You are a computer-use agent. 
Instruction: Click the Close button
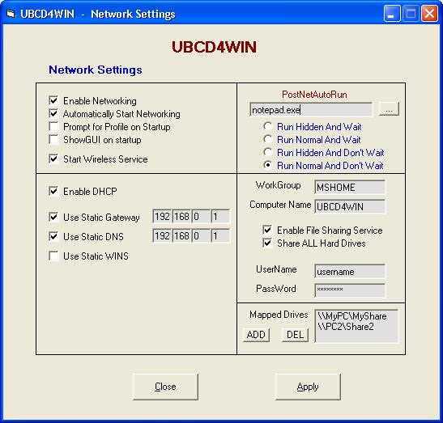(165, 387)
